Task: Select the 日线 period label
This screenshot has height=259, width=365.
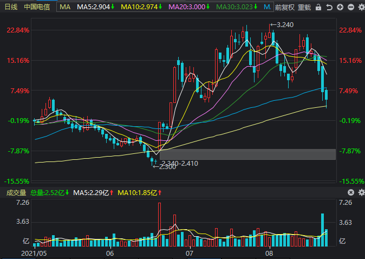Action: pyautogui.click(x=11, y=7)
